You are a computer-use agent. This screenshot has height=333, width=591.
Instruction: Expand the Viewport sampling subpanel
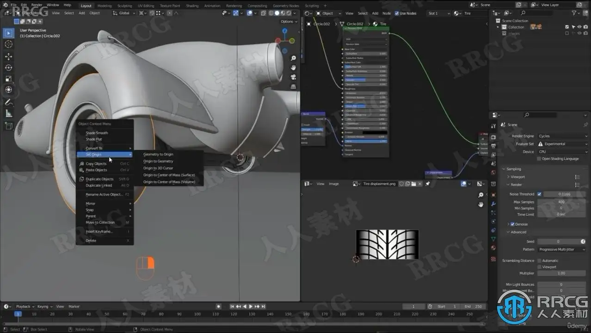click(x=517, y=177)
